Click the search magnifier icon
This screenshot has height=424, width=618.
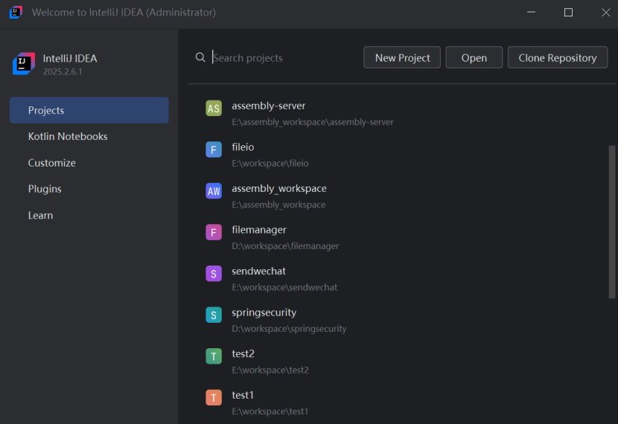point(200,57)
